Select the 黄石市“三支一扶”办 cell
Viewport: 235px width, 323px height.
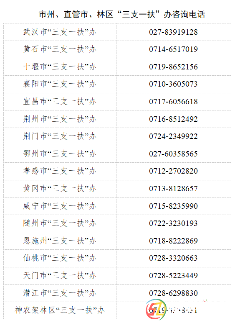point(60,49)
